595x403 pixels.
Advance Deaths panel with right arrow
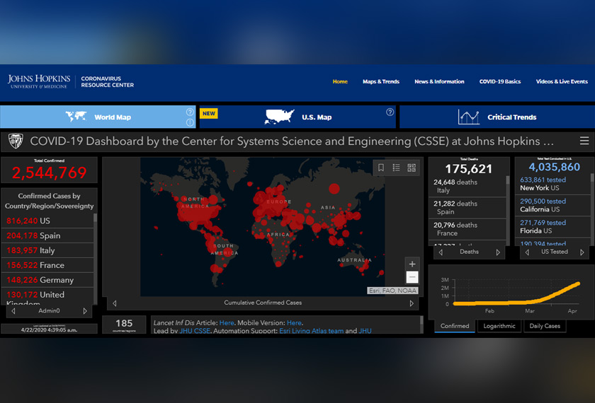(x=498, y=252)
